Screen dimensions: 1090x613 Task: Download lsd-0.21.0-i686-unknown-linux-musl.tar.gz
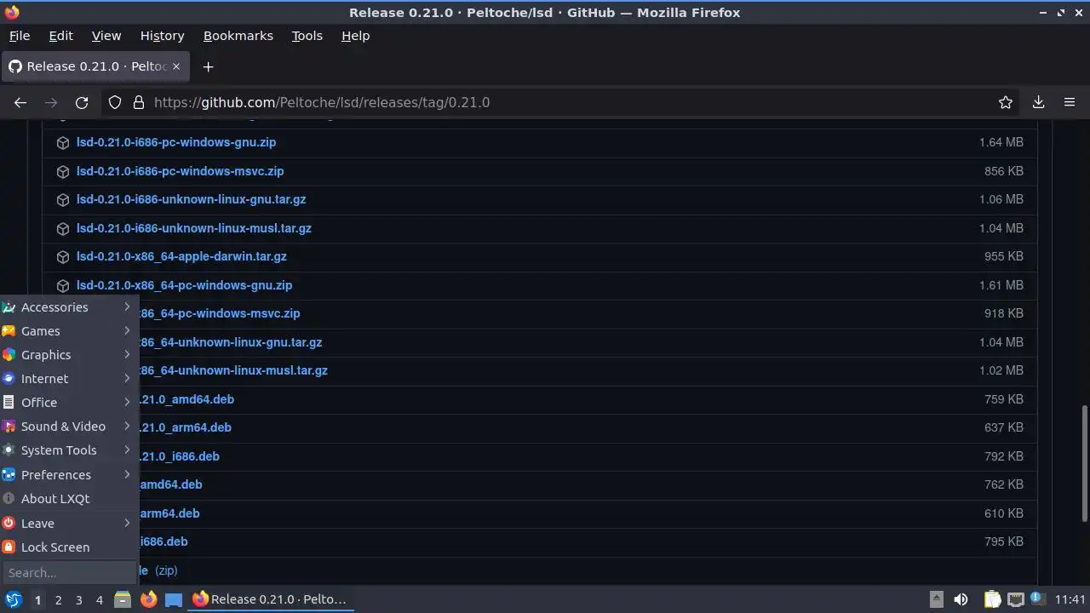(194, 228)
